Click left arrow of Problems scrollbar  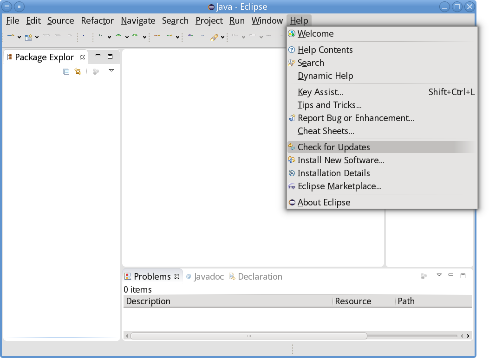tap(127, 336)
